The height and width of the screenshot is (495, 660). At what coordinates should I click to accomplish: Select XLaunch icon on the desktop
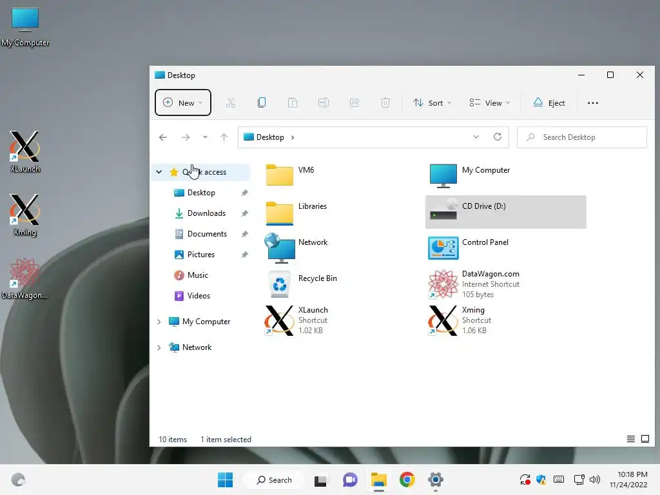click(x=25, y=152)
